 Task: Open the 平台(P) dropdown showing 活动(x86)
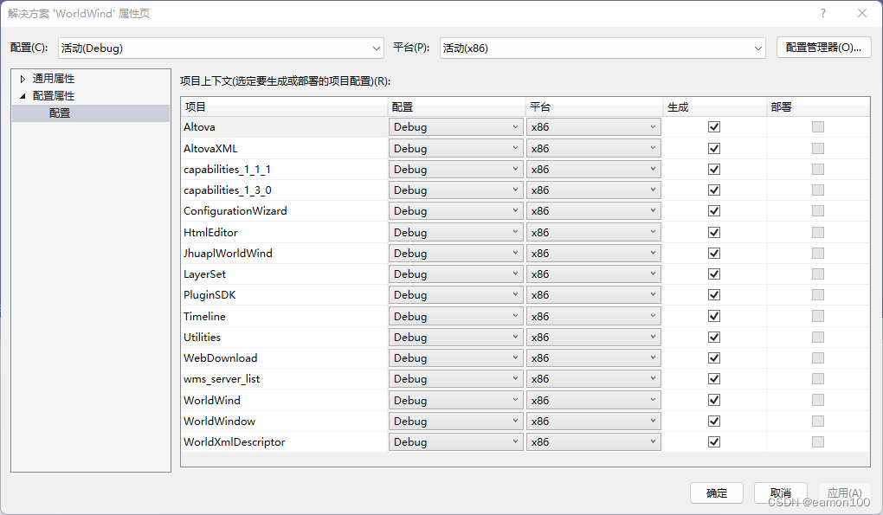(757, 48)
